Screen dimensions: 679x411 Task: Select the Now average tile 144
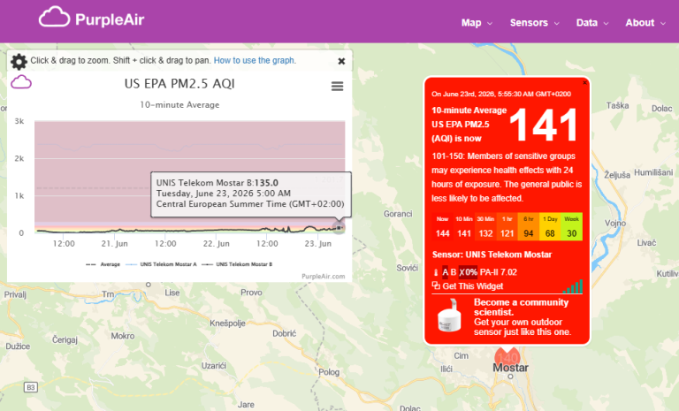pyautogui.click(x=442, y=227)
